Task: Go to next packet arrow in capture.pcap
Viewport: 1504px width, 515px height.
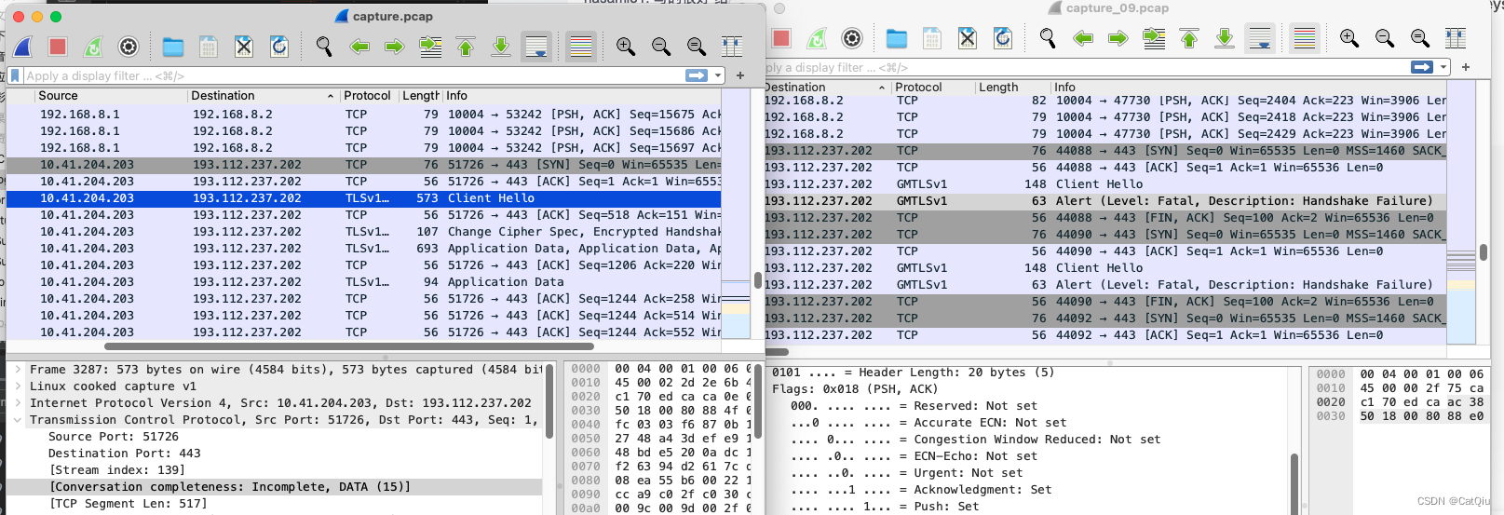Action: click(395, 47)
